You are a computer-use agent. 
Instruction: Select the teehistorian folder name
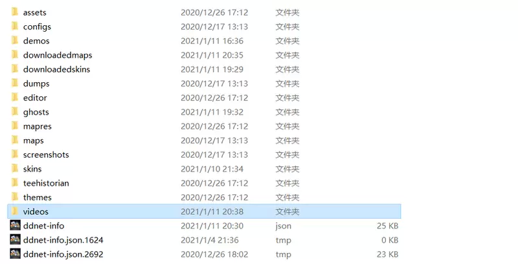[46, 183]
